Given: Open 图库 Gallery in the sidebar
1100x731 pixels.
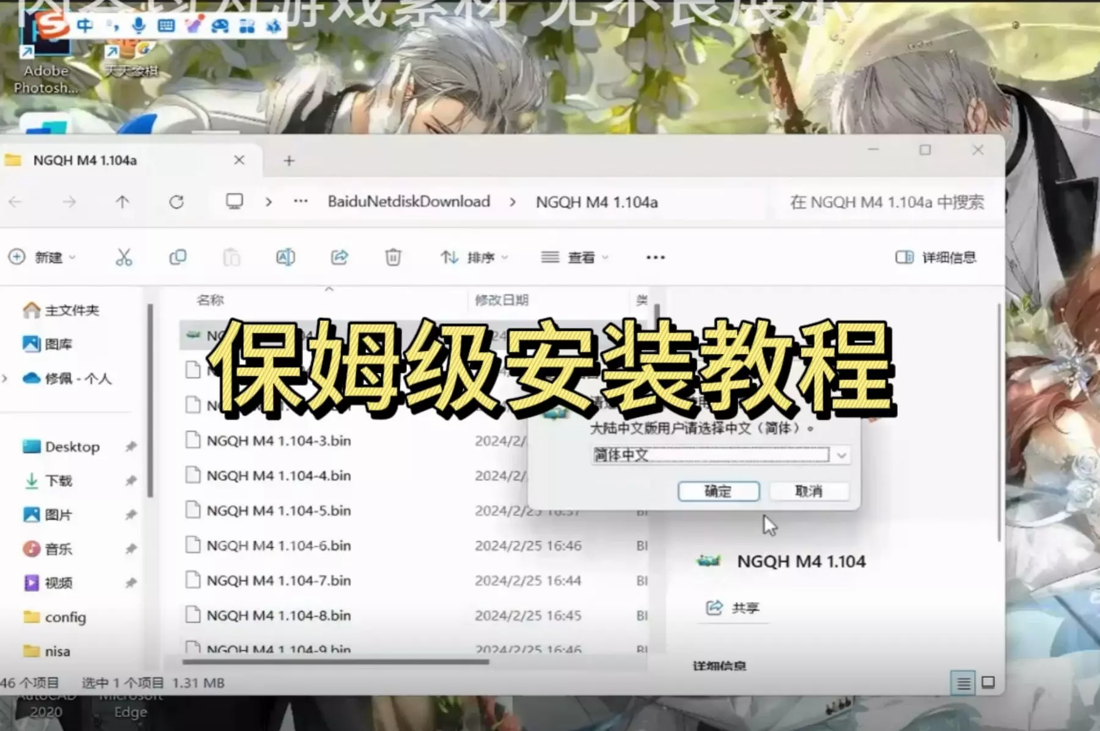Looking at the screenshot, I should pos(48,344).
